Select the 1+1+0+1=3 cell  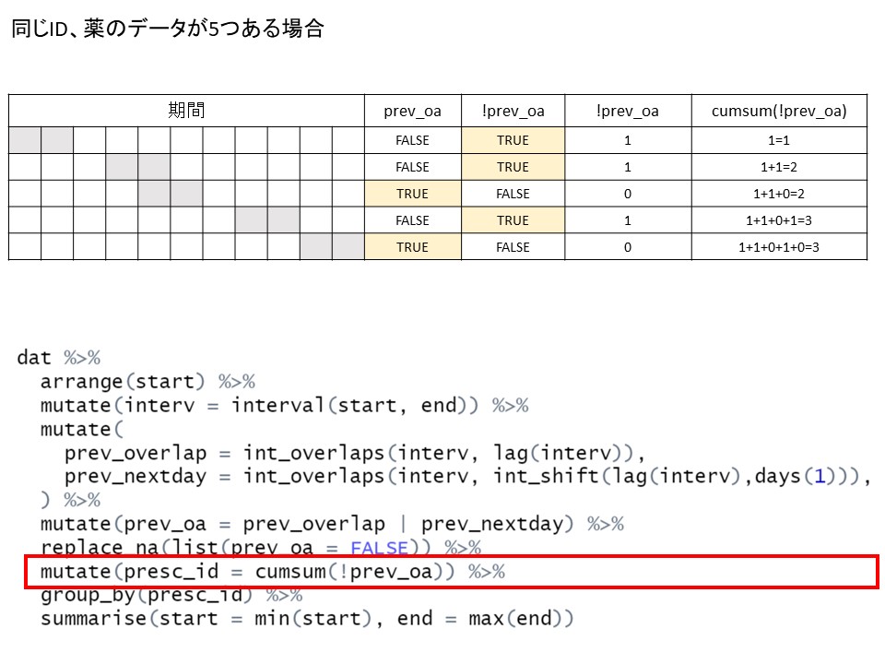(779, 220)
